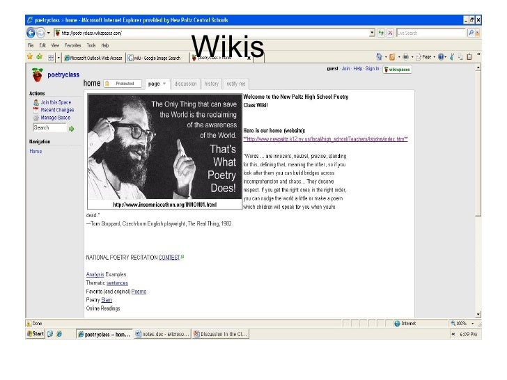
Task: Switch to Microsoft Outlook Web Access tab
Action: click(x=93, y=58)
